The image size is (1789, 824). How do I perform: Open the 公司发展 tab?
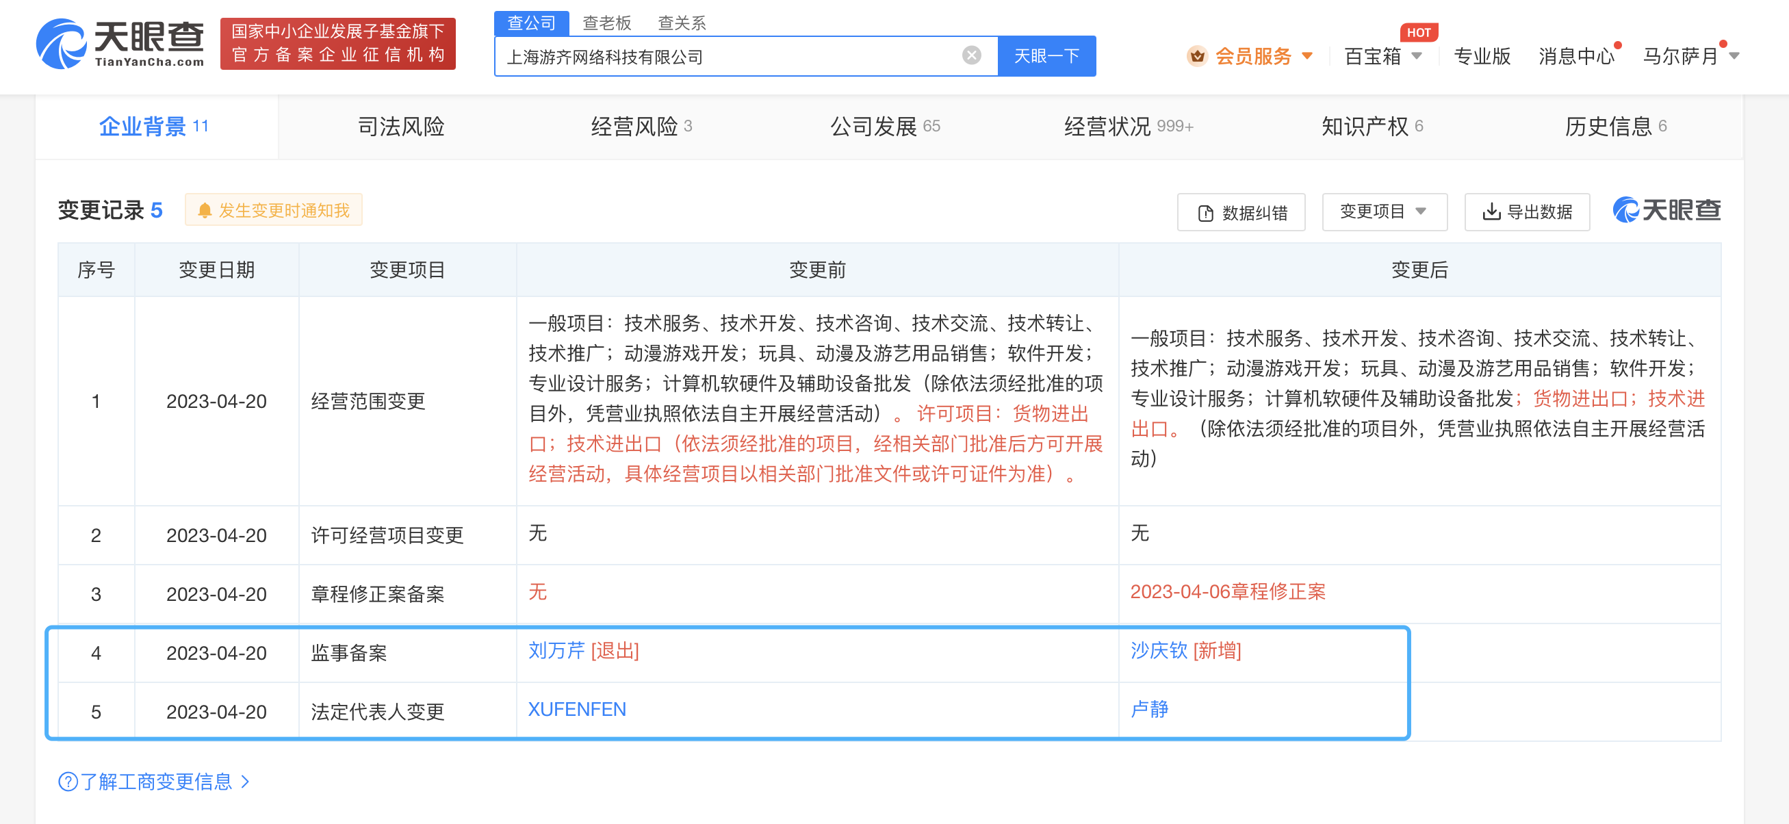[x=885, y=127]
